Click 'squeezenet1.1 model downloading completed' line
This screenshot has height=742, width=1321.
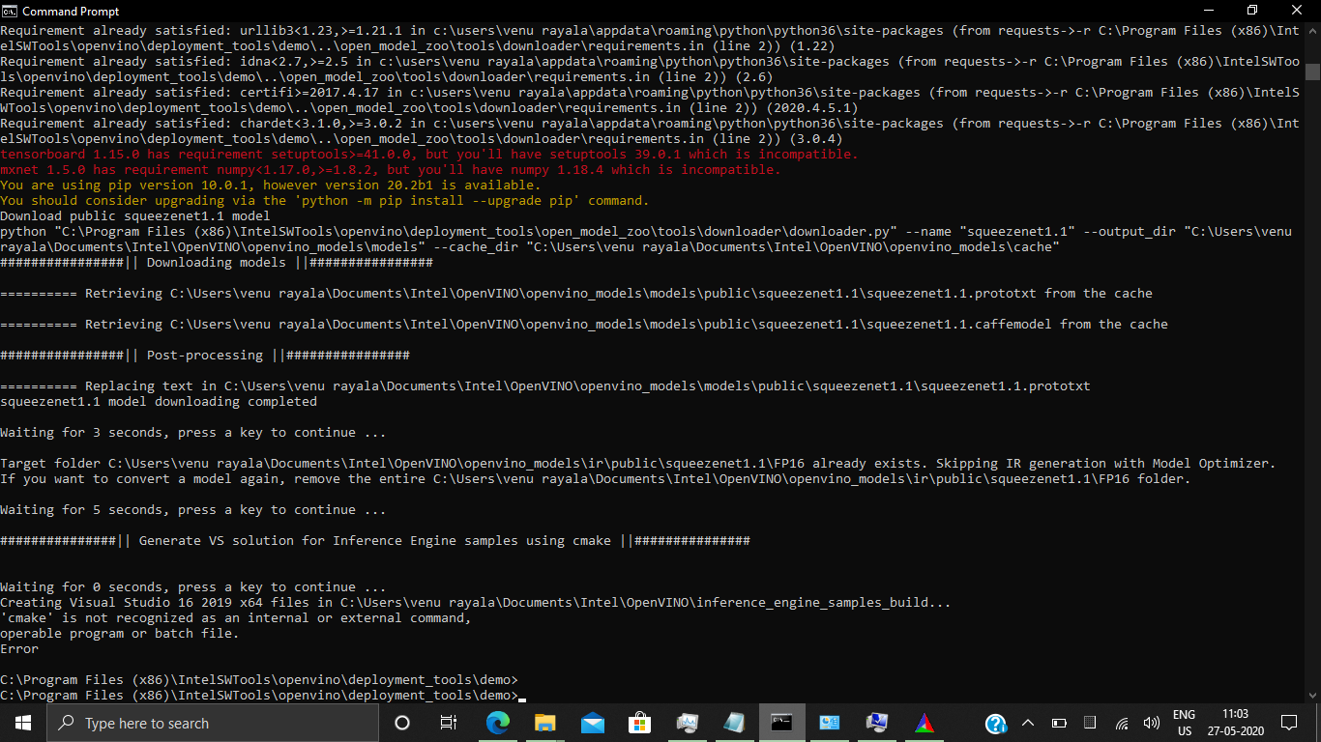159,402
